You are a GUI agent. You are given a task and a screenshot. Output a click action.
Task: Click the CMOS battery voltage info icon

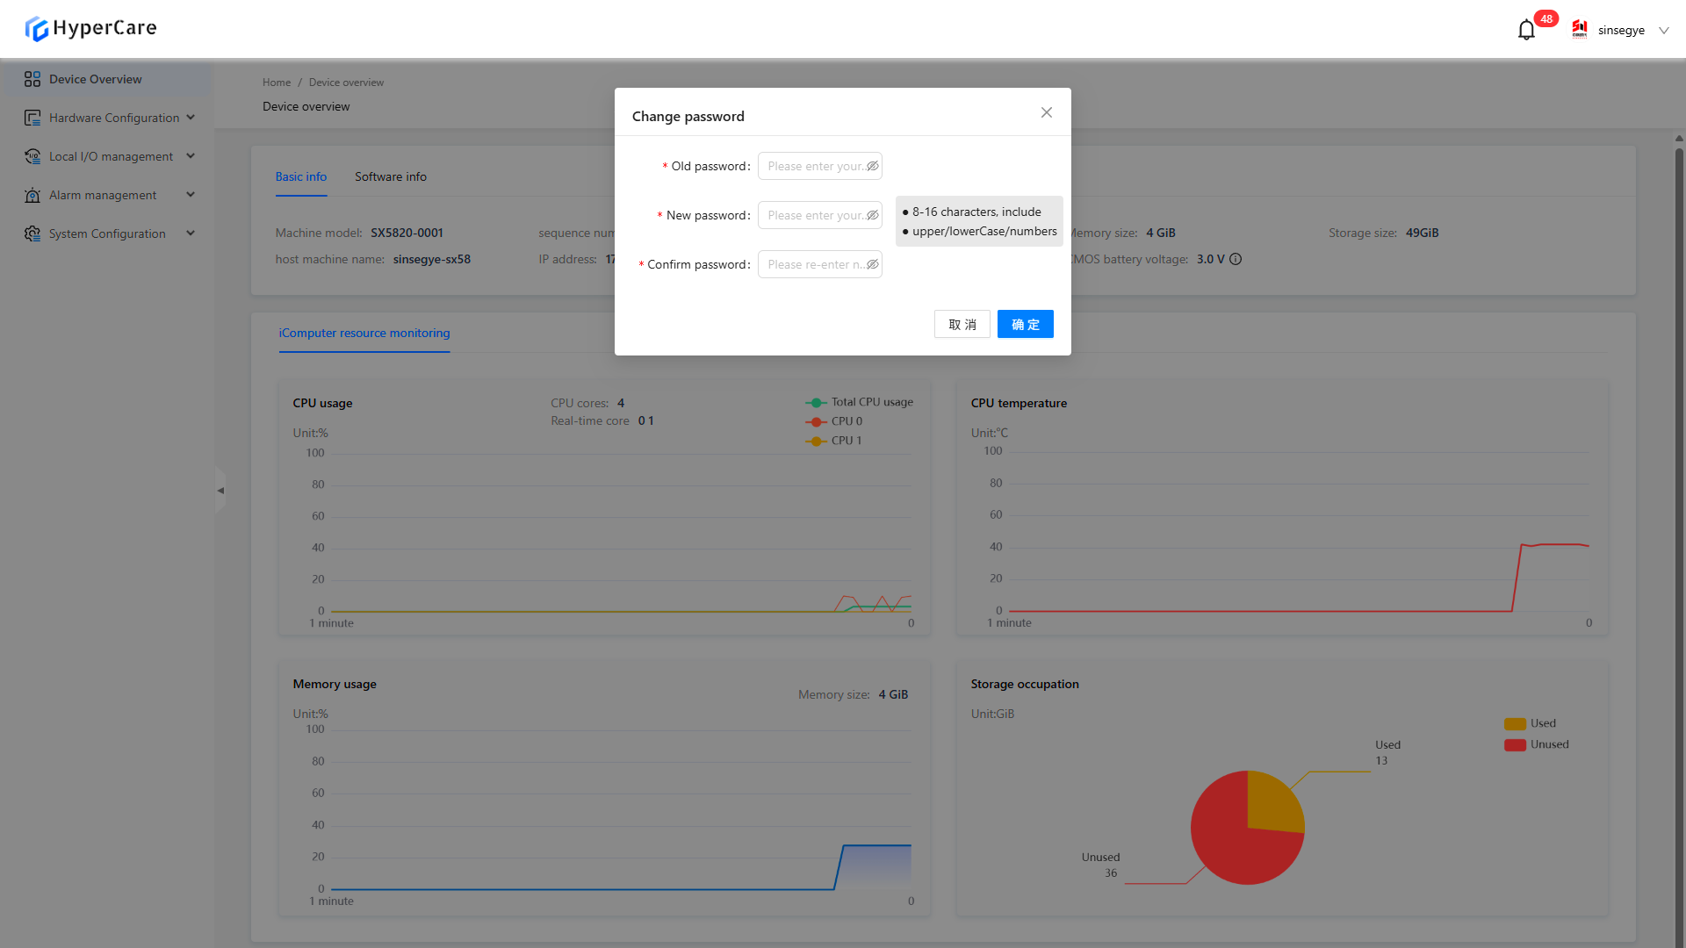(1236, 259)
